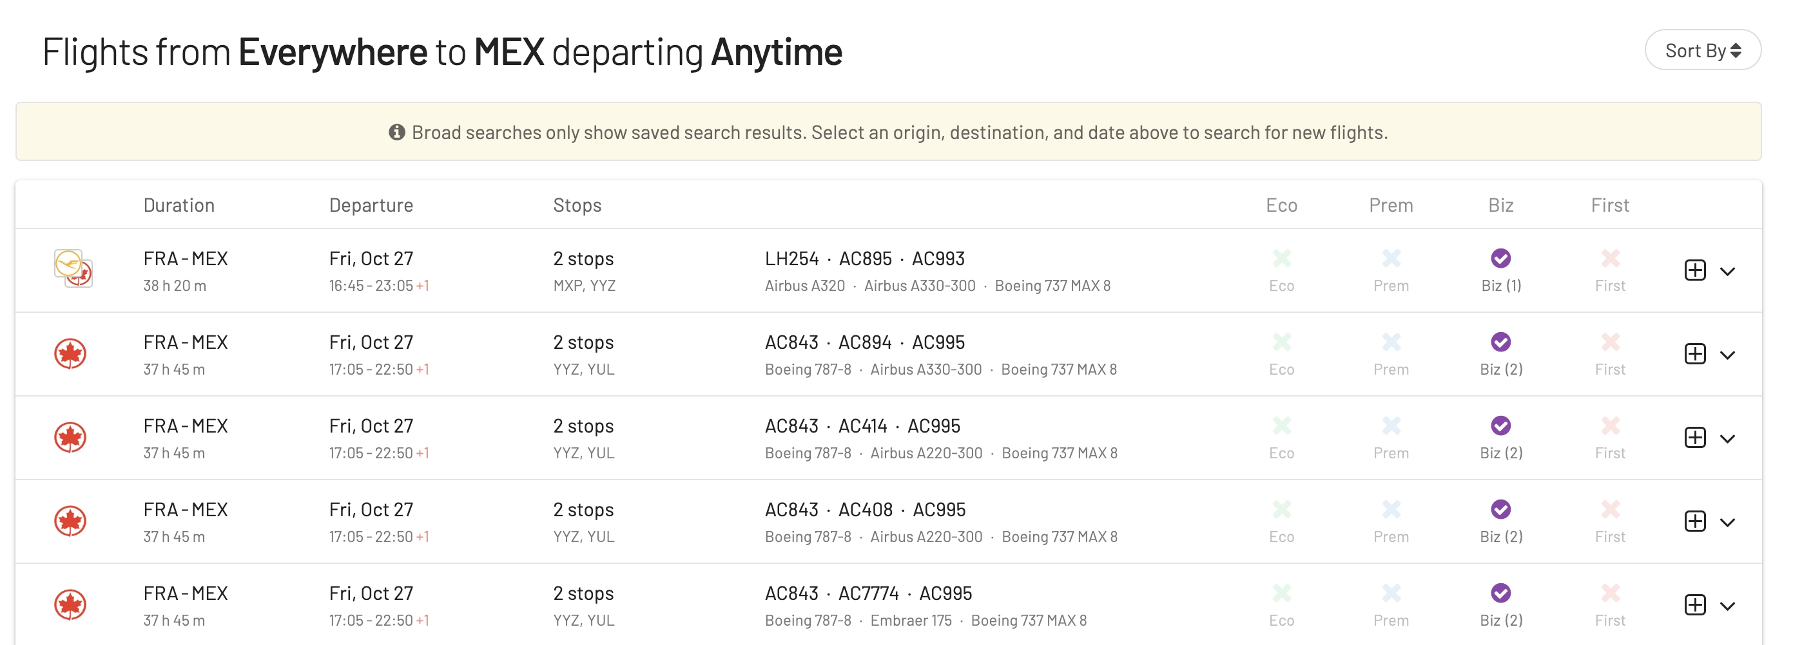
Task: Click the Departure column header
Action: point(371,205)
